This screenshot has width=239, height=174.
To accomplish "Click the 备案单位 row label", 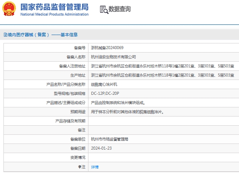I will [78, 139].
